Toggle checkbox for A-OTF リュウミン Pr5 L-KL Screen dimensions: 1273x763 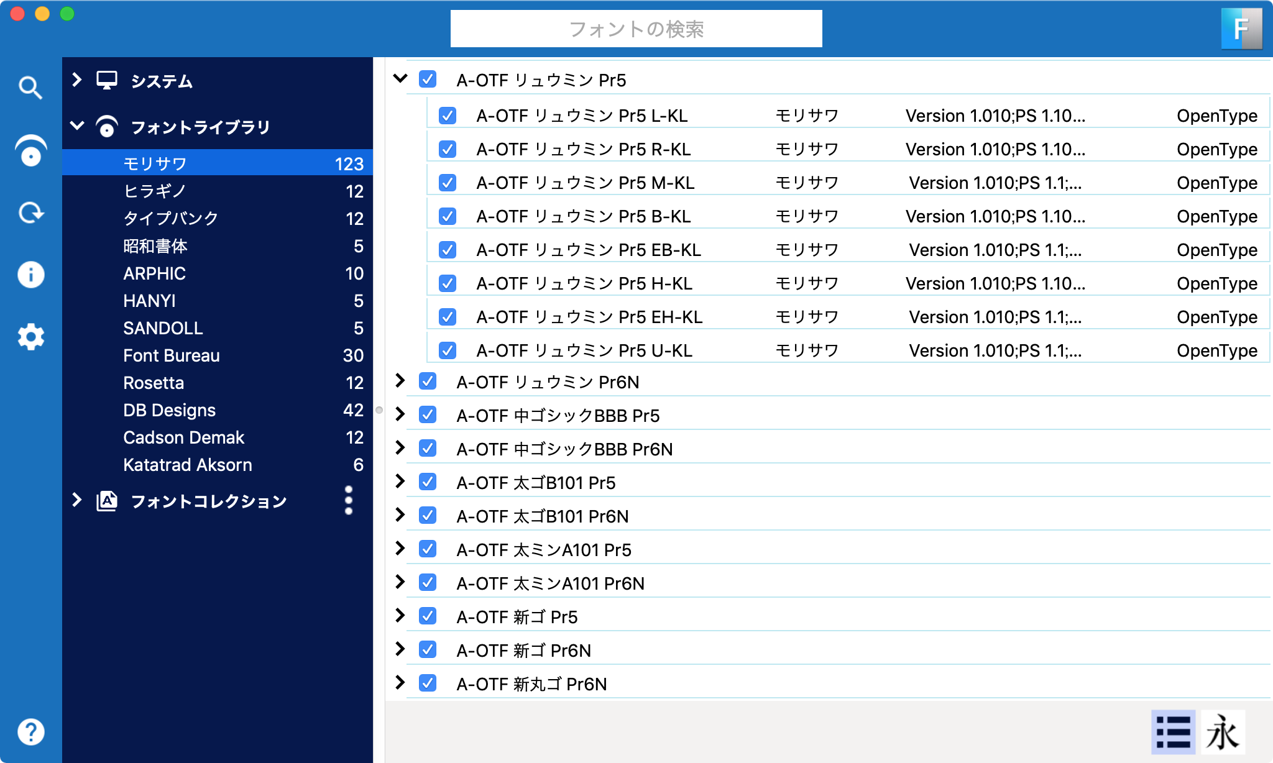pos(448,116)
